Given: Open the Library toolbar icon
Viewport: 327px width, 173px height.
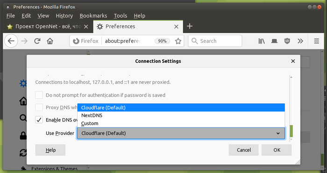Looking at the screenshot, I should tap(262, 41).
